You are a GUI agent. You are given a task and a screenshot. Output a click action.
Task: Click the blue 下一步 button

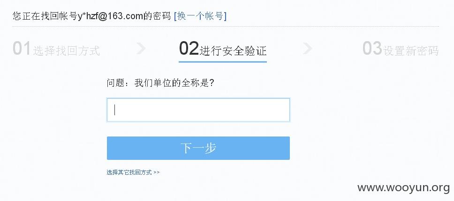tap(198, 148)
